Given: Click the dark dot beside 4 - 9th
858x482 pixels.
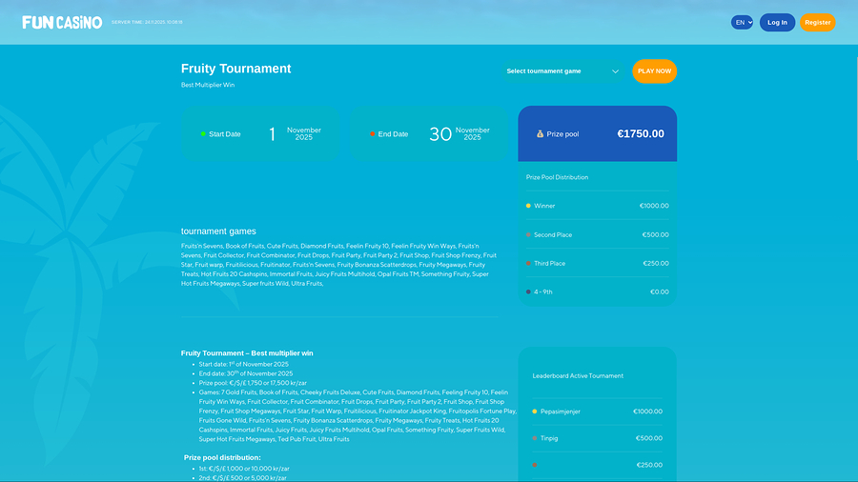Looking at the screenshot, I should point(528,291).
